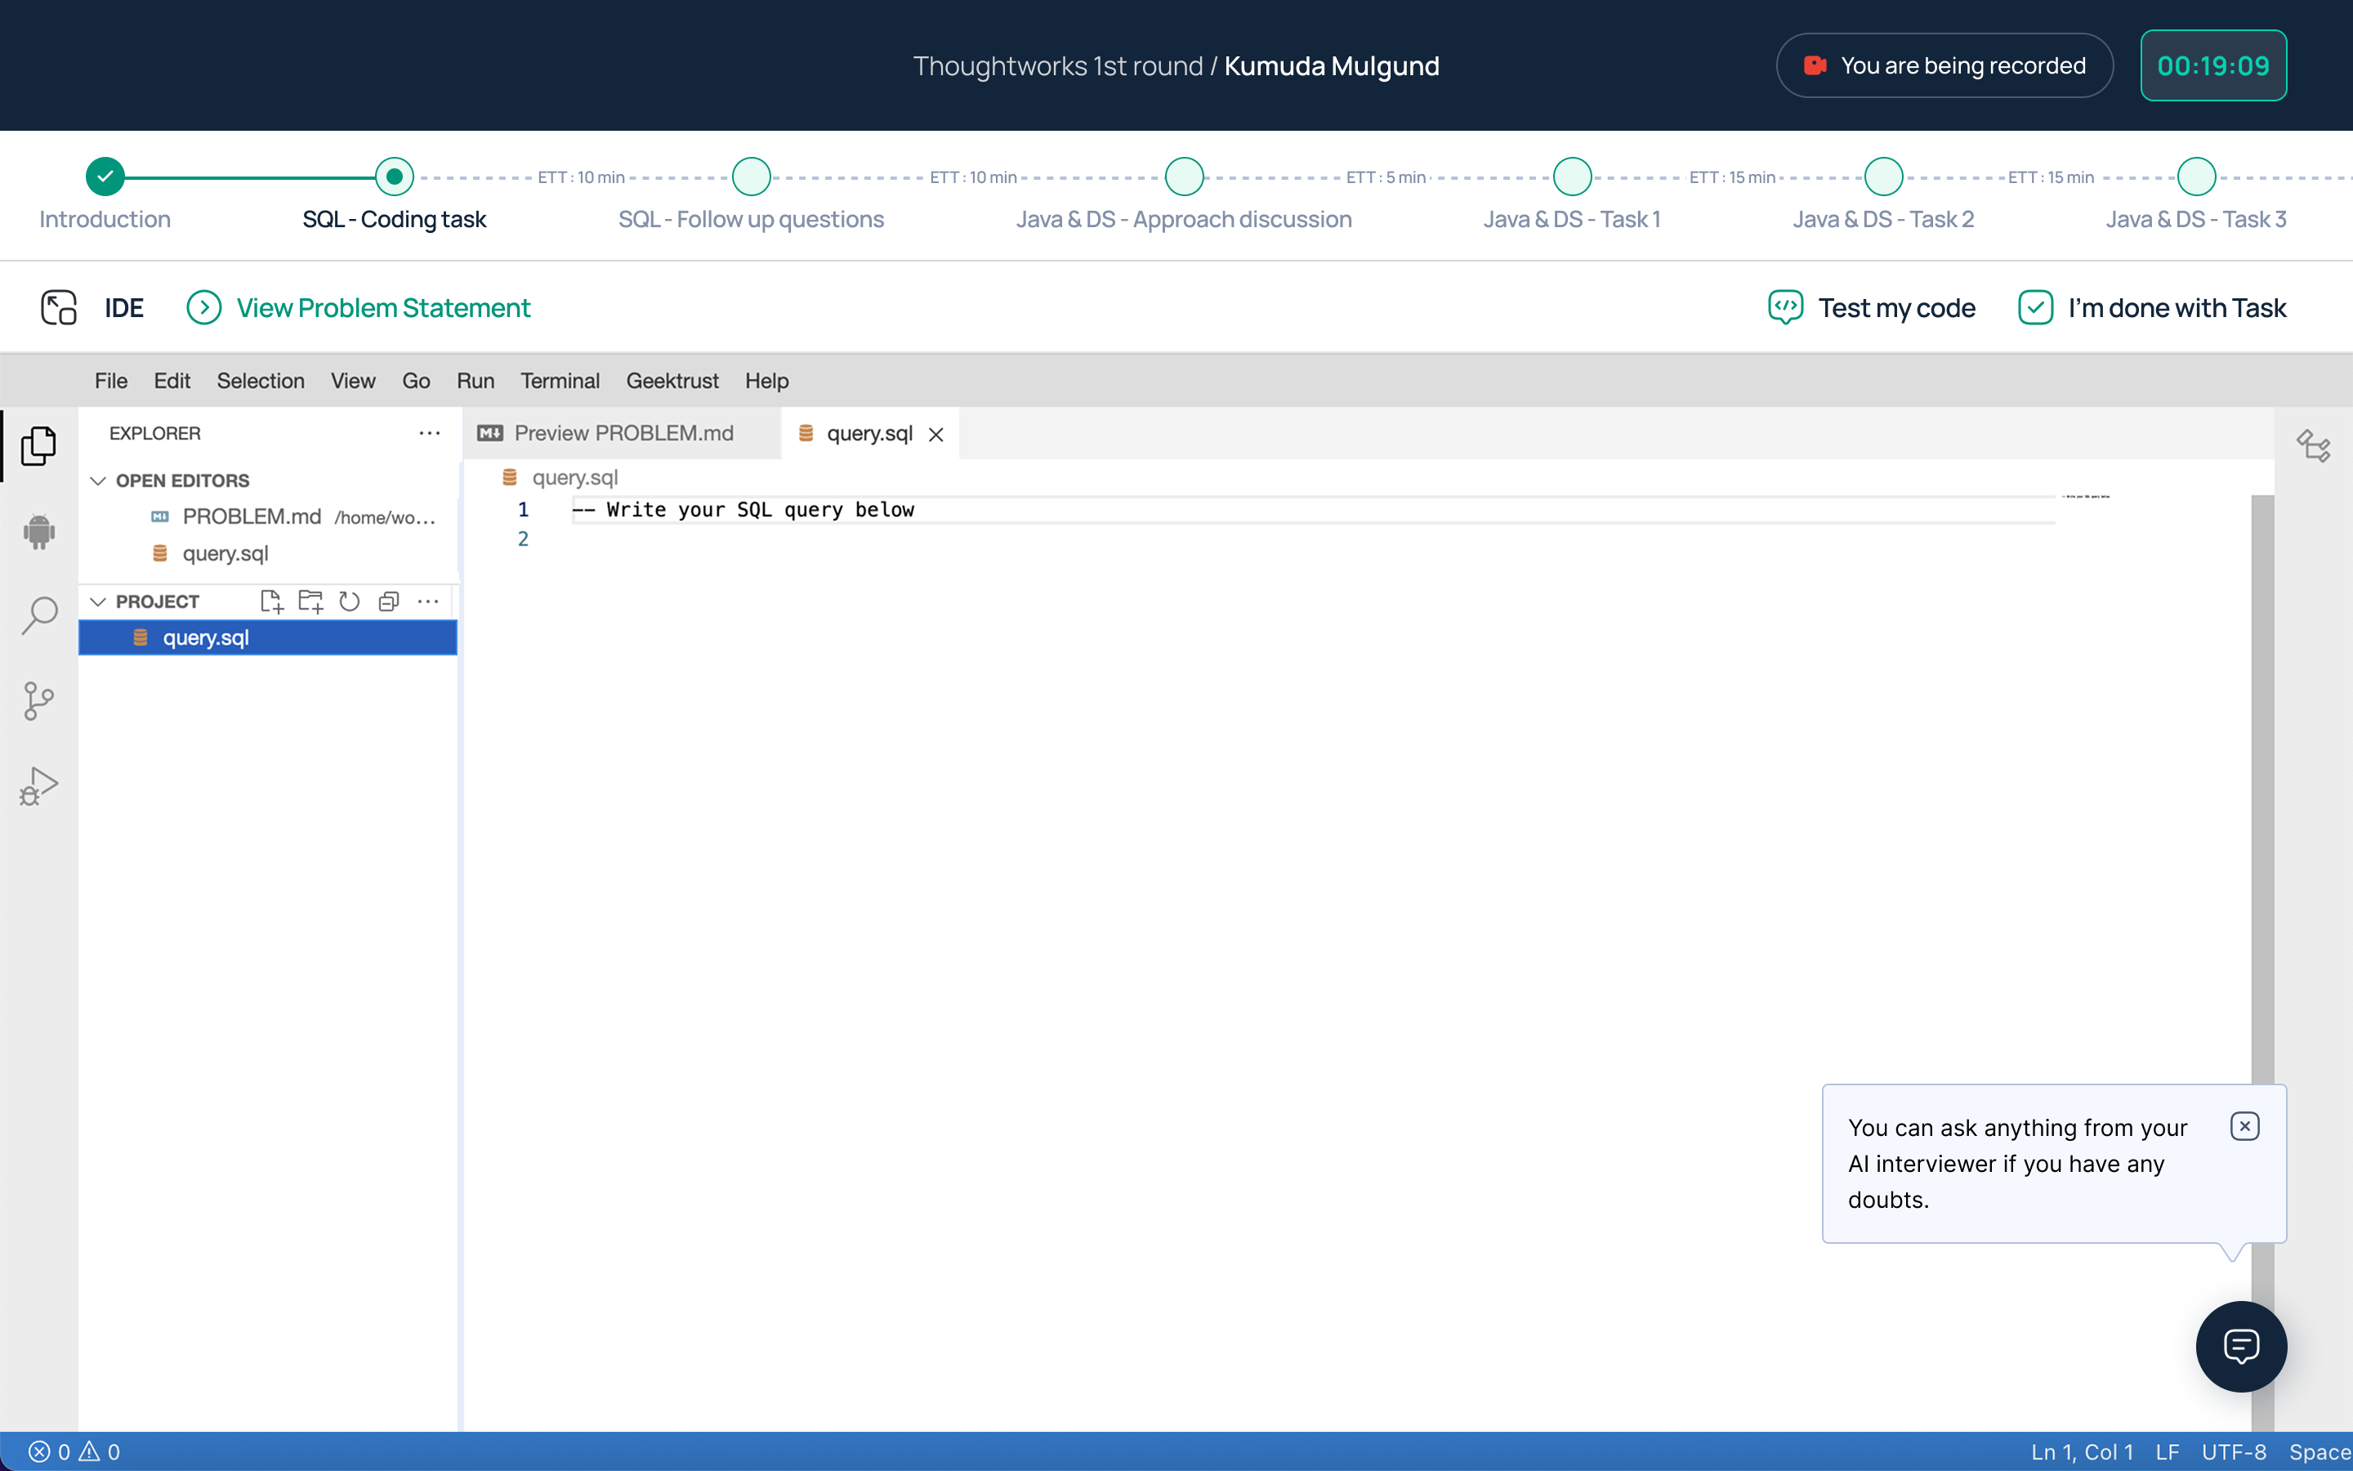Screen dimensions: 2353x1471
Task: Click the New Folder icon in PROJECT
Action: click(x=310, y=601)
